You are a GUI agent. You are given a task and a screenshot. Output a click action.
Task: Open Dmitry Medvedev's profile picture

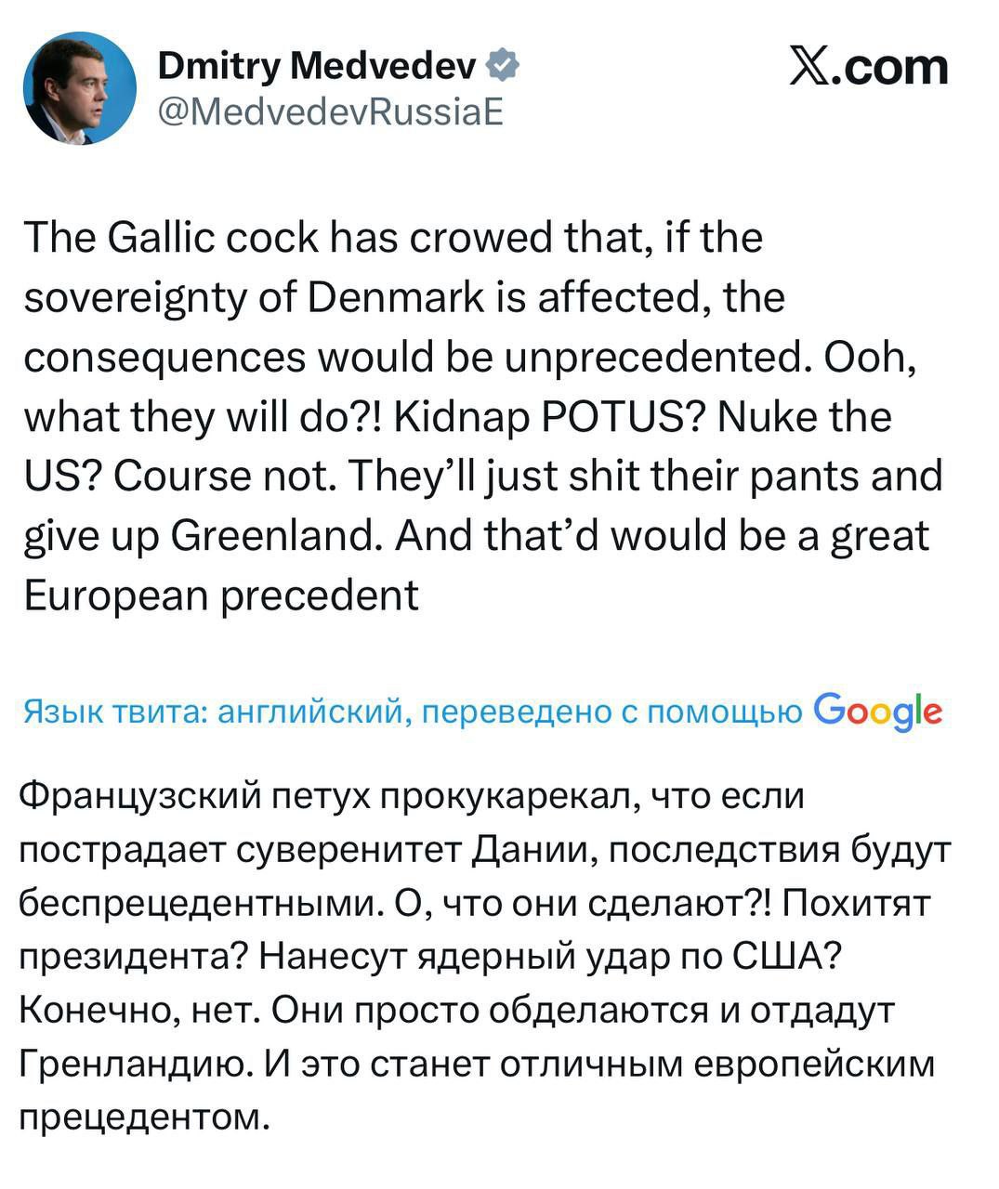80,88
